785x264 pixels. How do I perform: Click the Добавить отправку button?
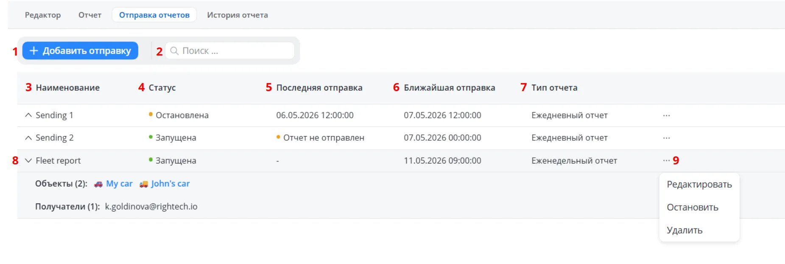click(80, 50)
